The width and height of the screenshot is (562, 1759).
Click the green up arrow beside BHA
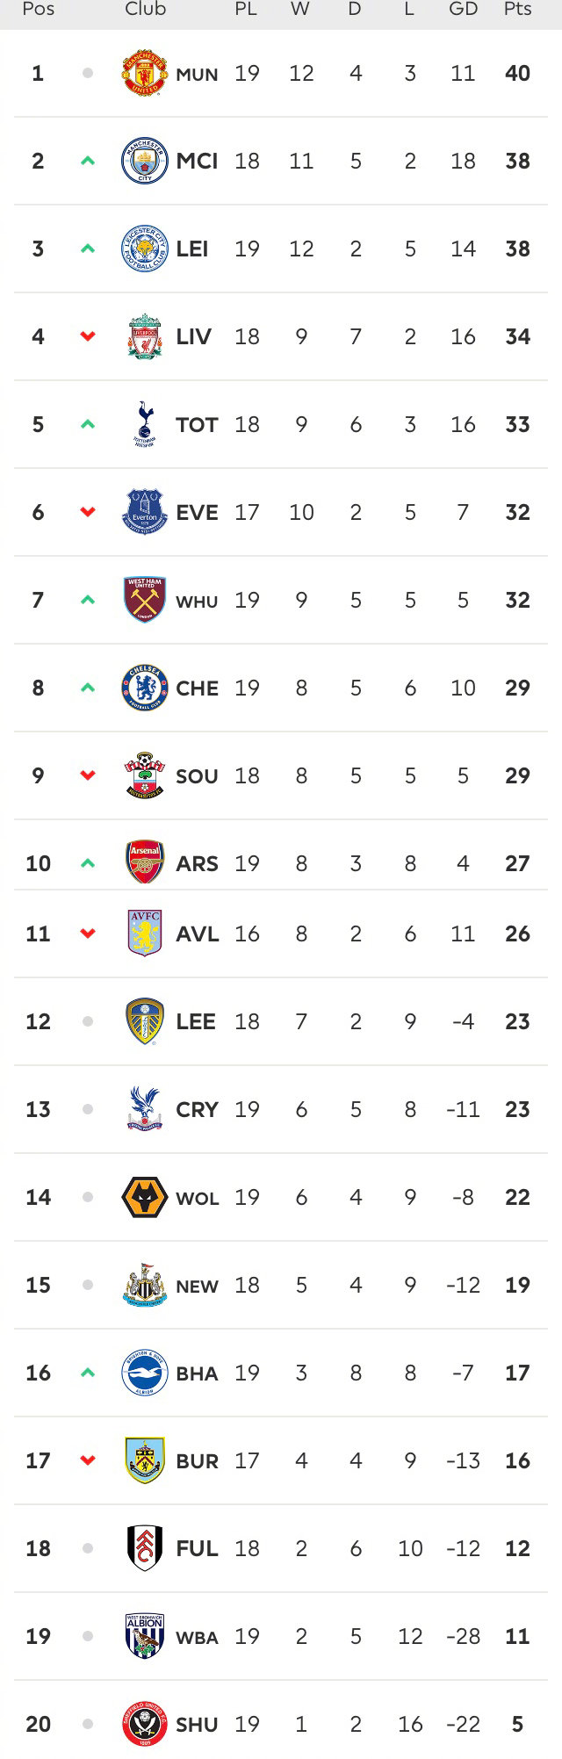coord(87,1373)
